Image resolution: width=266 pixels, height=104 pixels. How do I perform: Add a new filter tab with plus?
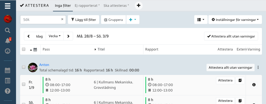point(139,6)
